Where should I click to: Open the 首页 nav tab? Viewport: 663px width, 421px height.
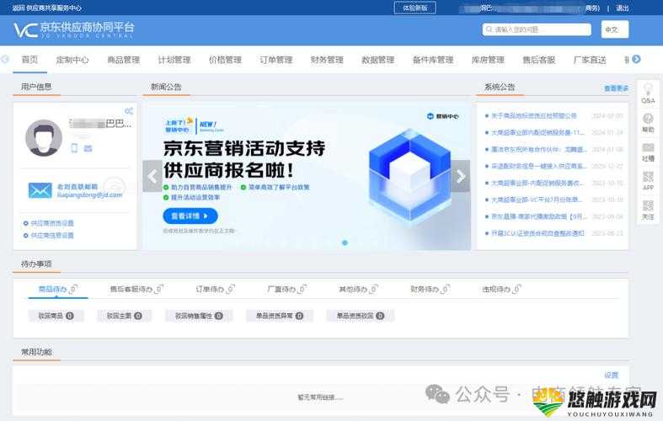click(29, 60)
